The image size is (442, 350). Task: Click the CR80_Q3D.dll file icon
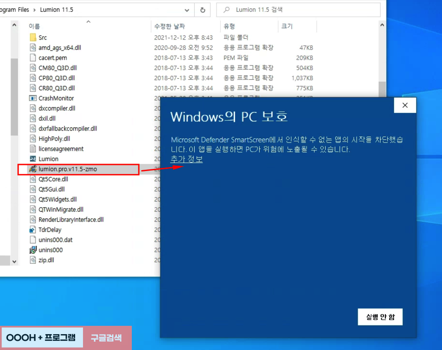(x=33, y=88)
